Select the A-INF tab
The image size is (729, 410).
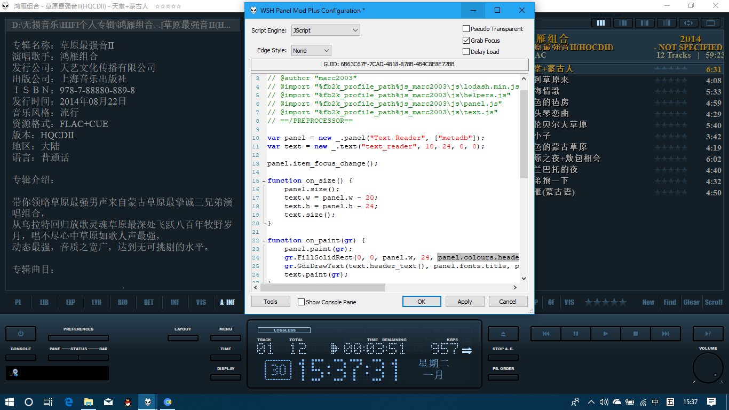click(x=227, y=302)
